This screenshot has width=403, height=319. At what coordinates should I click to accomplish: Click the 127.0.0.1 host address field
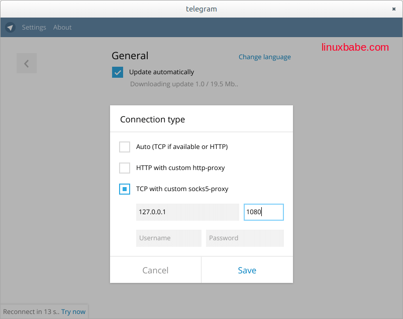pyautogui.click(x=187, y=212)
